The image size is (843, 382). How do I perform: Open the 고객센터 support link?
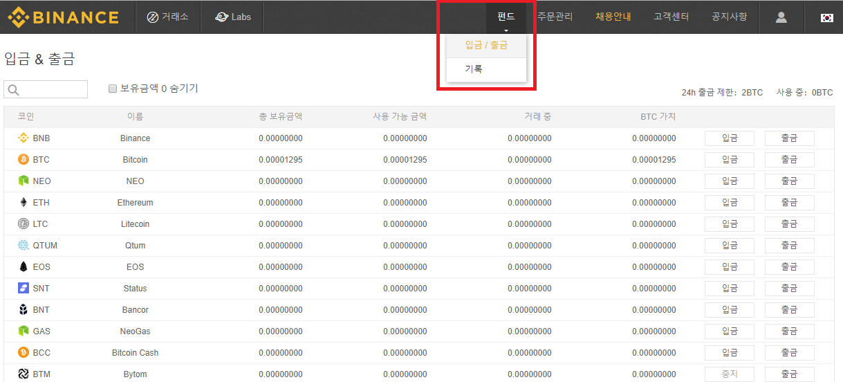tap(671, 17)
